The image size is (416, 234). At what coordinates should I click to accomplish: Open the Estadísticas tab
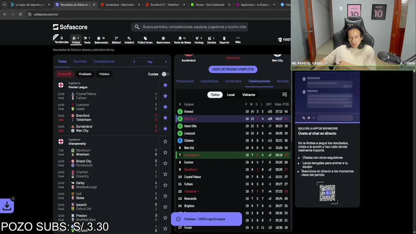(x=209, y=81)
